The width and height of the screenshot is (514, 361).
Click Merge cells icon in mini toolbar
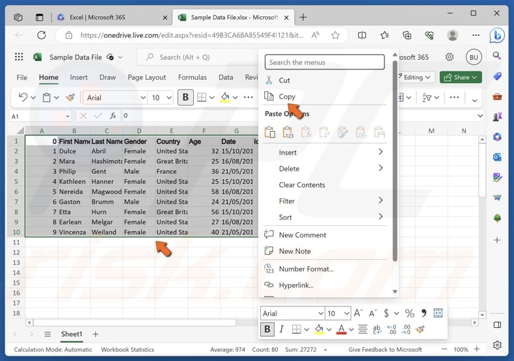click(439, 313)
